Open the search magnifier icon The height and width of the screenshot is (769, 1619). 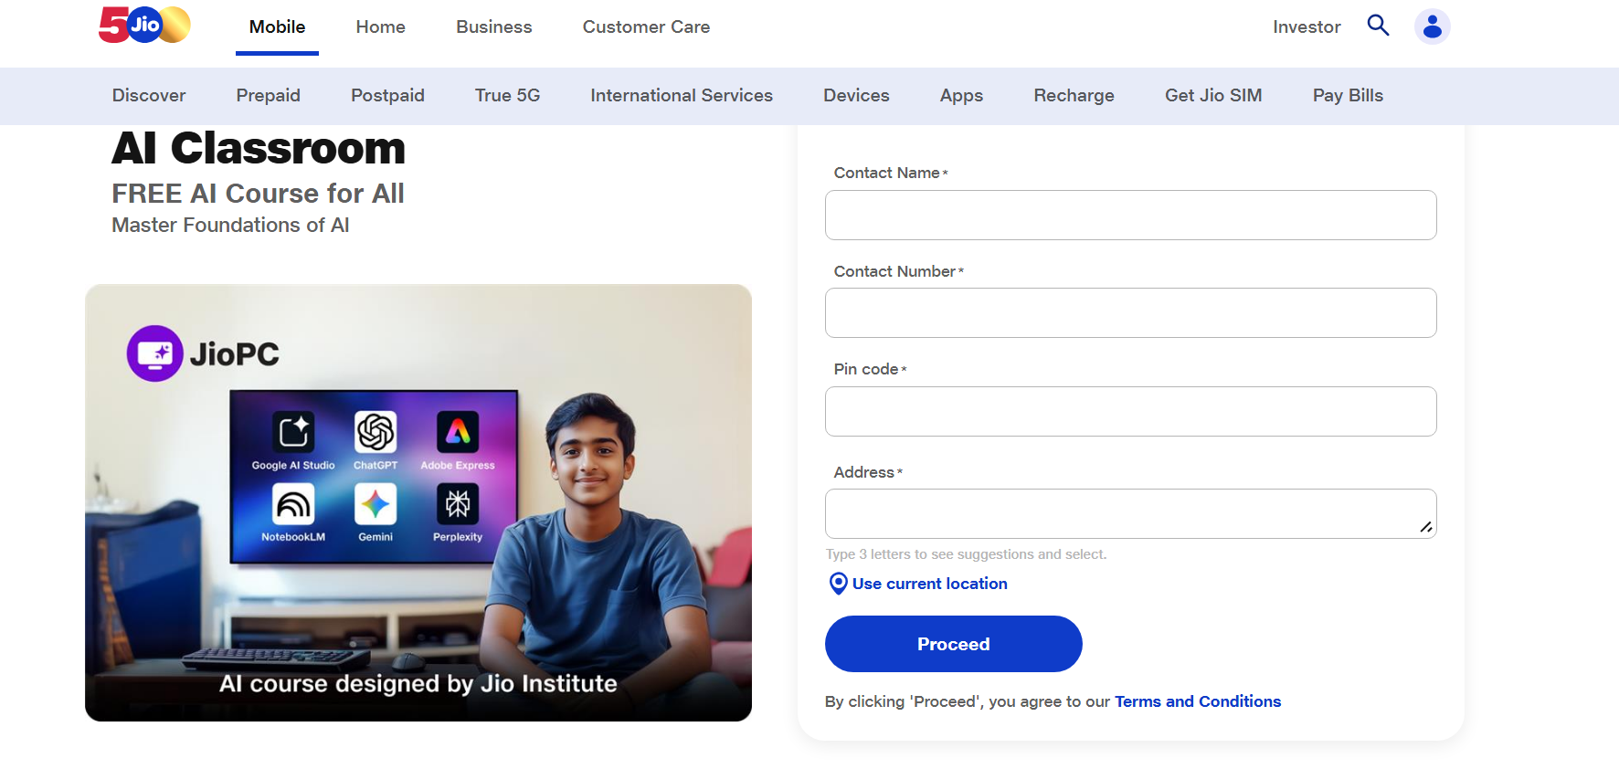[1378, 26]
